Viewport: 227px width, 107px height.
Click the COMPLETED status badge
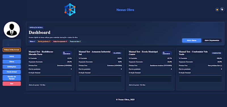pyautogui.click(x=217, y=53)
